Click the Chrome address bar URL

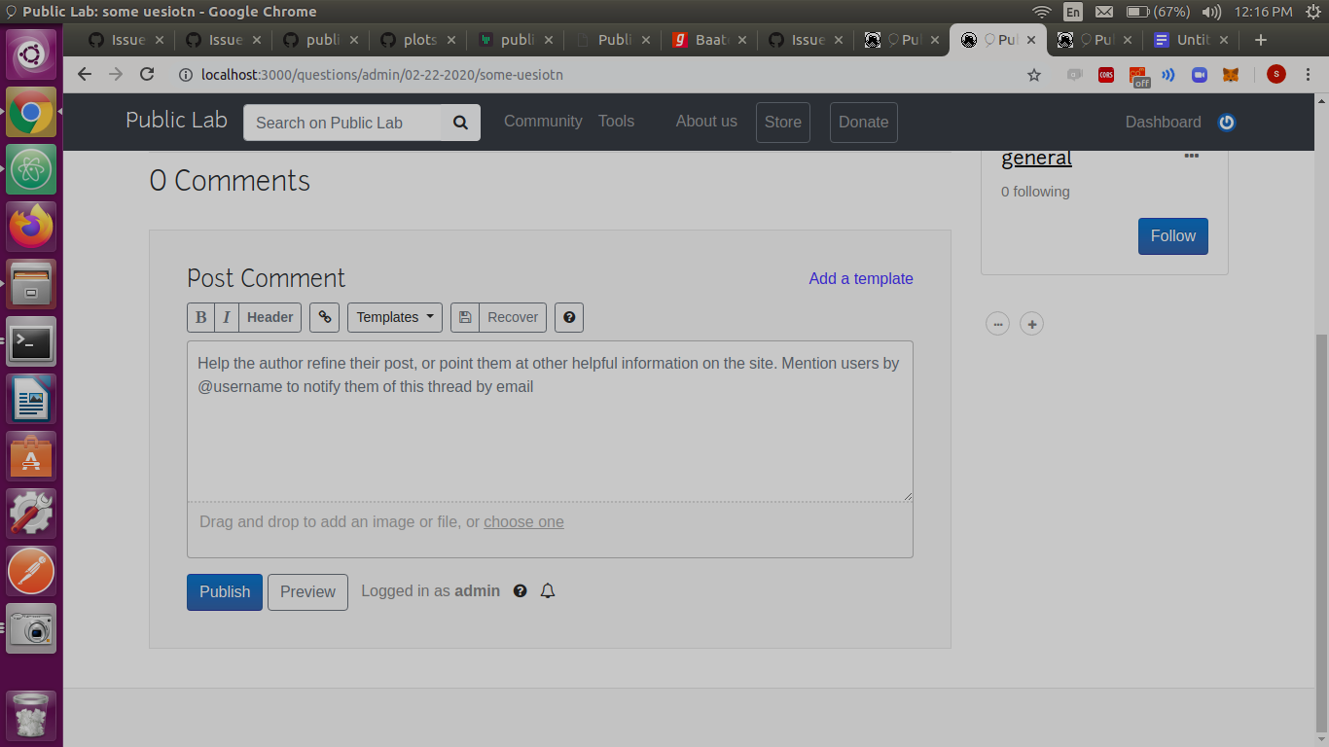pyautogui.click(x=382, y=75)
